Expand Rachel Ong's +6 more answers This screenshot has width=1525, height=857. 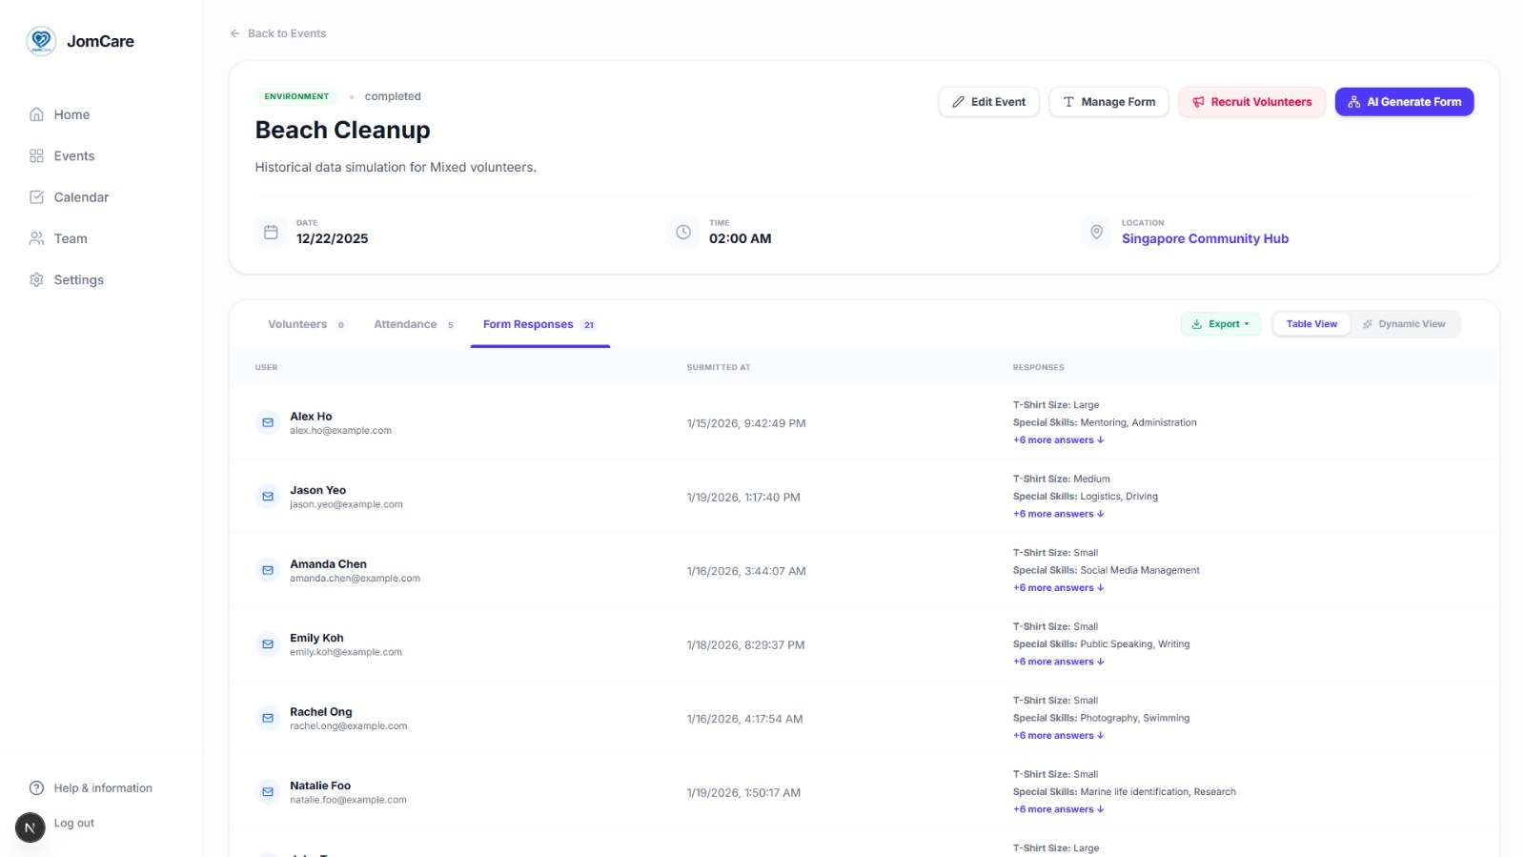pos(1058,736)
